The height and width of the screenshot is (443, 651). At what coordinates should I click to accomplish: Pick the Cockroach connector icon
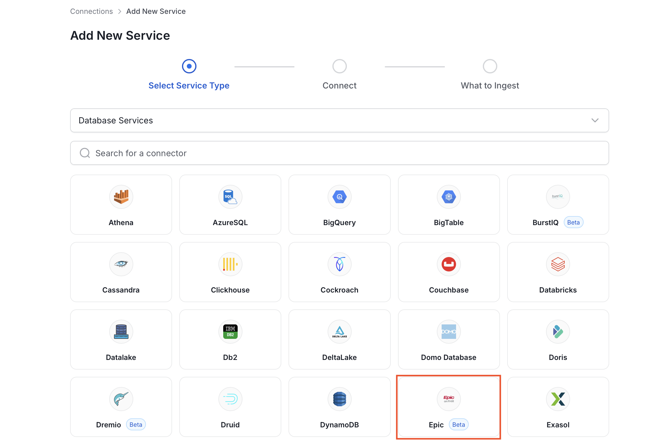pyautogui.click(x=339, y=264)
